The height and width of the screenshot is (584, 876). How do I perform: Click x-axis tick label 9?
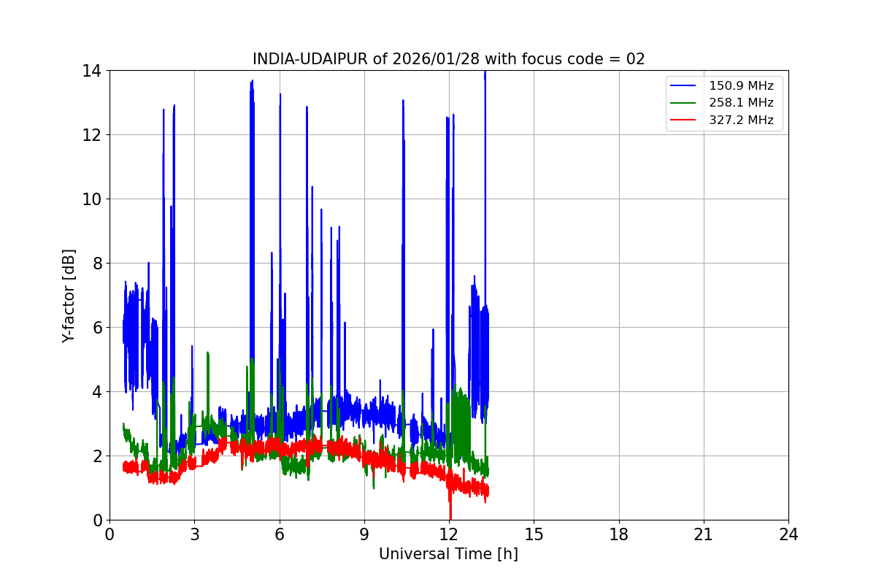click(x=364, y=534)
